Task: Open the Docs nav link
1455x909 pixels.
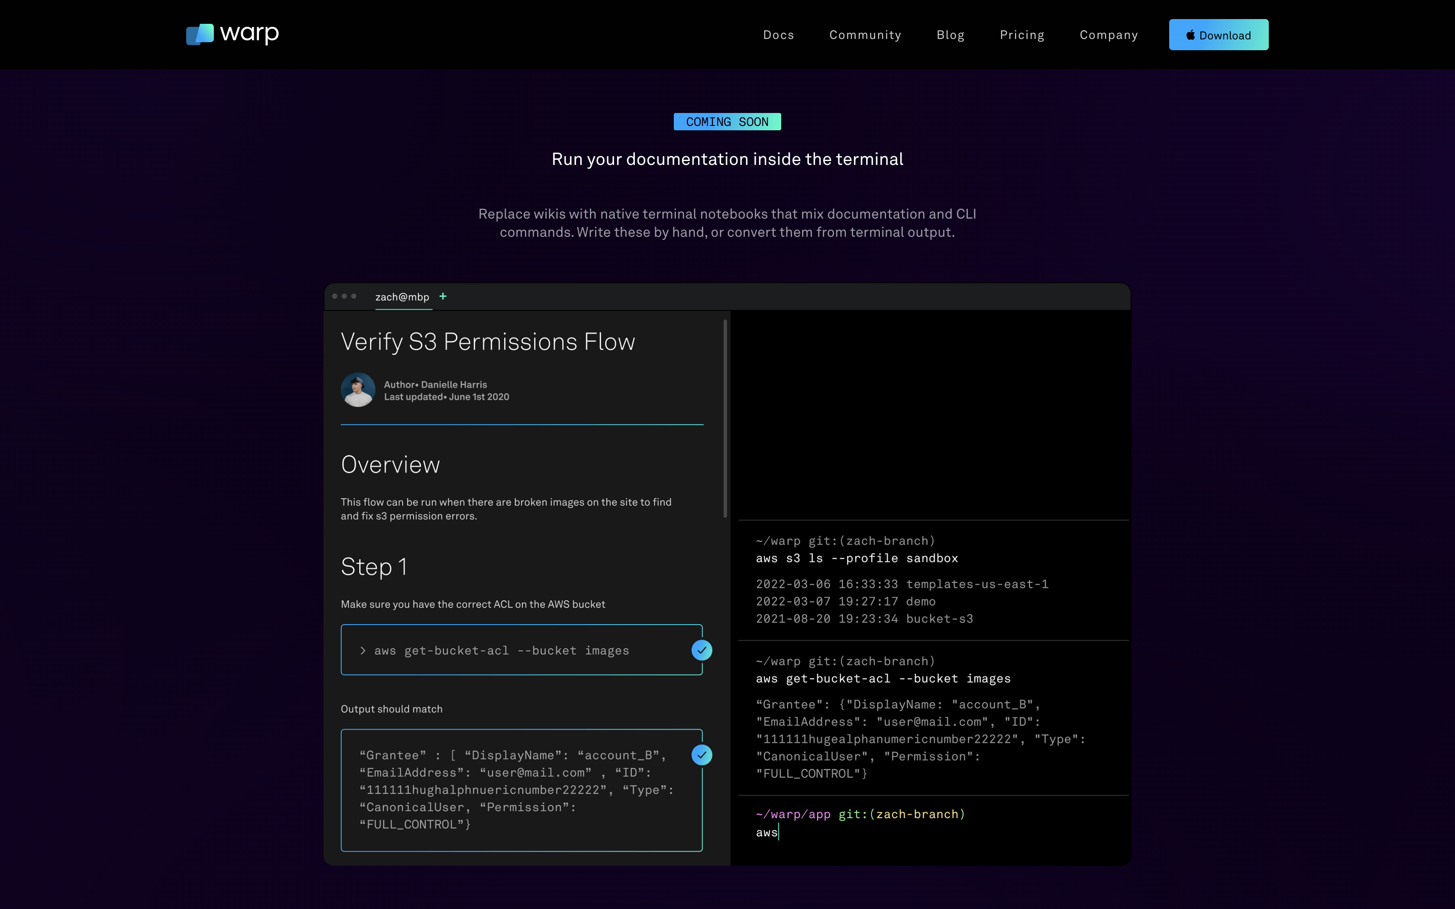Action: point(779,35)
